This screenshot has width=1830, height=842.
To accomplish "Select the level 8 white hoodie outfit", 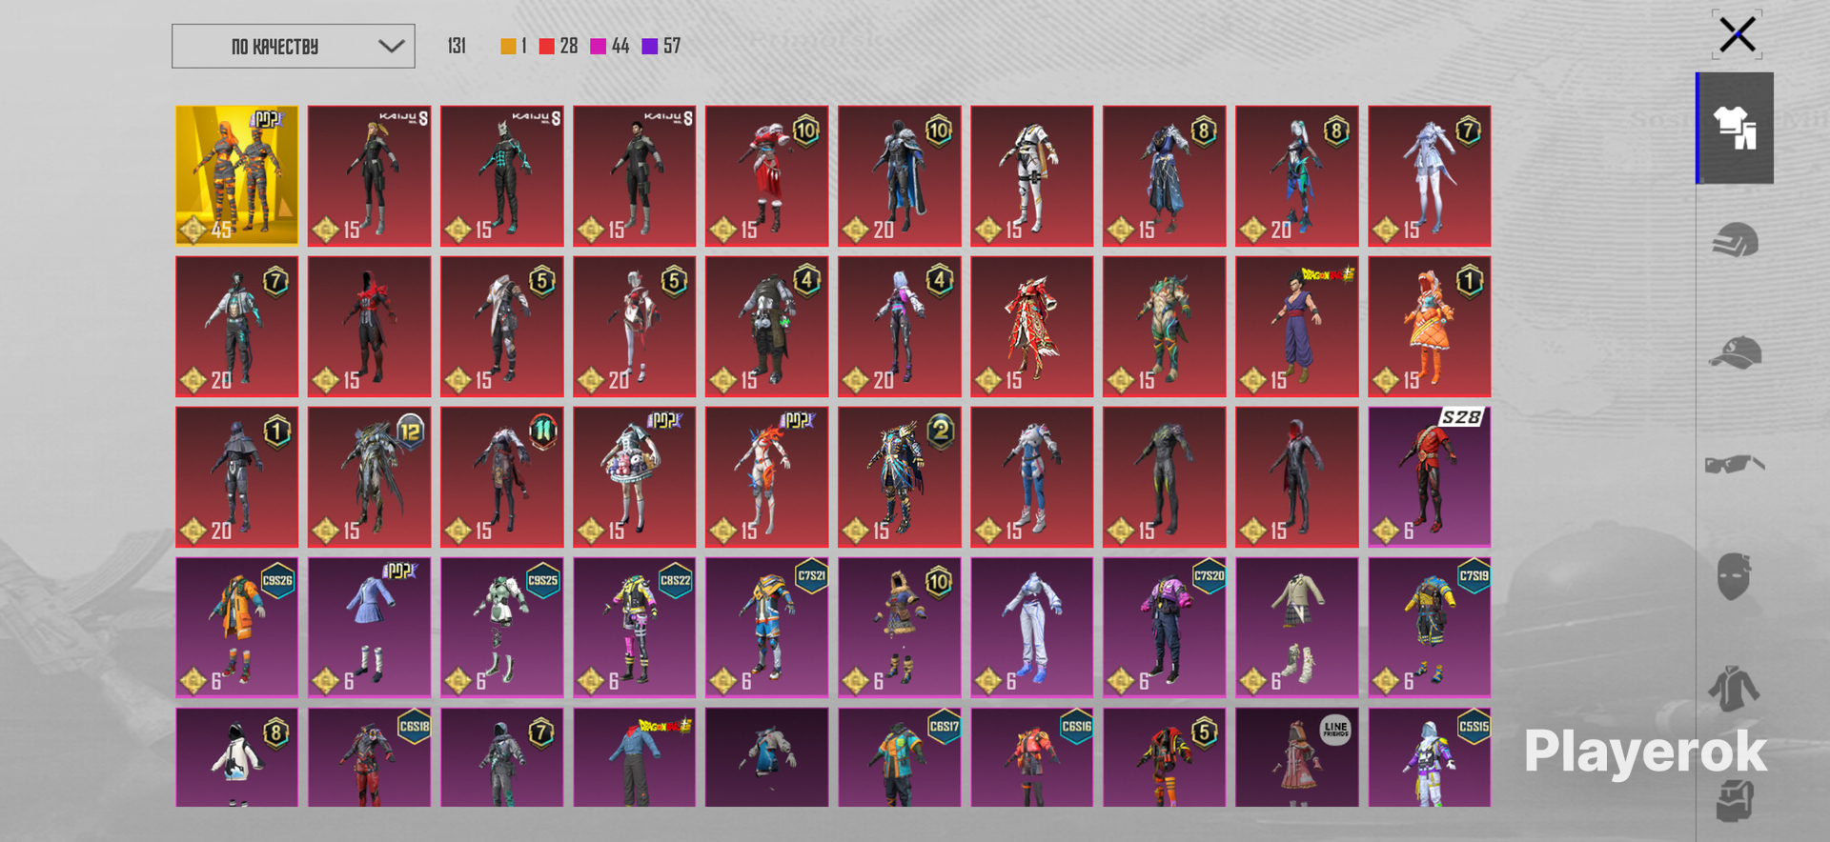I will [236, 757].
